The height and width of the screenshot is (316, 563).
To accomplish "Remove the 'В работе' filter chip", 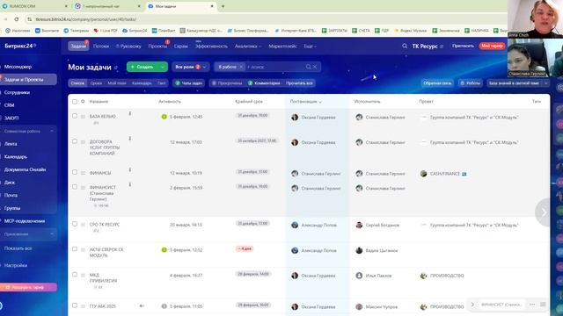I will point(241,67).
